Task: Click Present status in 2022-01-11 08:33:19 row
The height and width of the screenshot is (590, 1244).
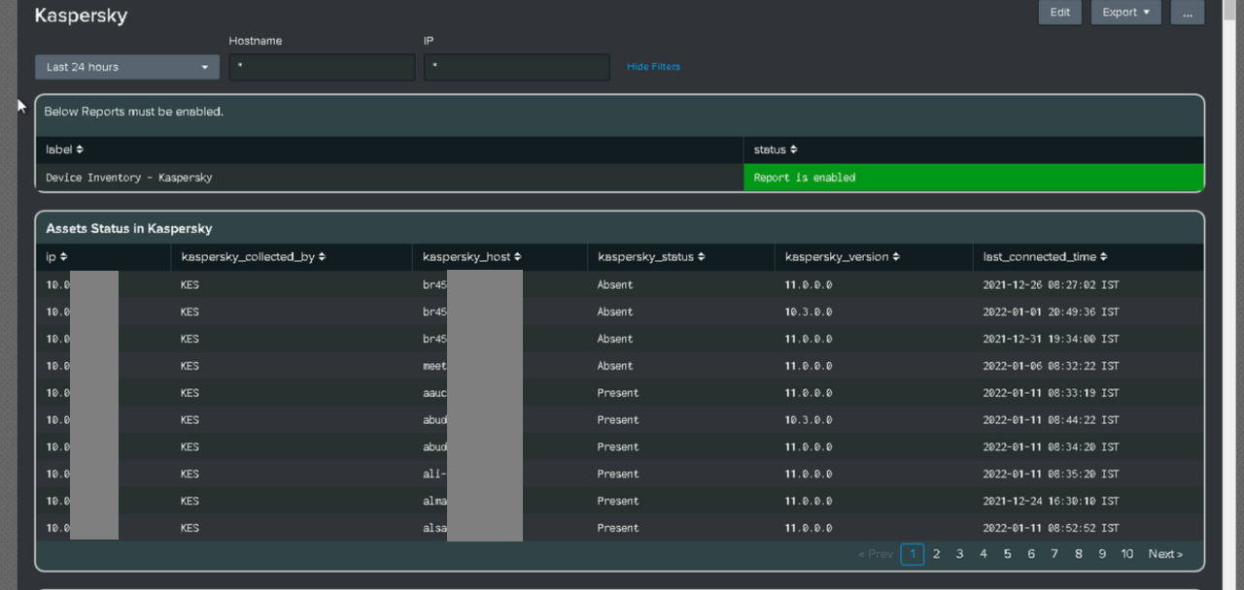Action: (x=618, y=393)
